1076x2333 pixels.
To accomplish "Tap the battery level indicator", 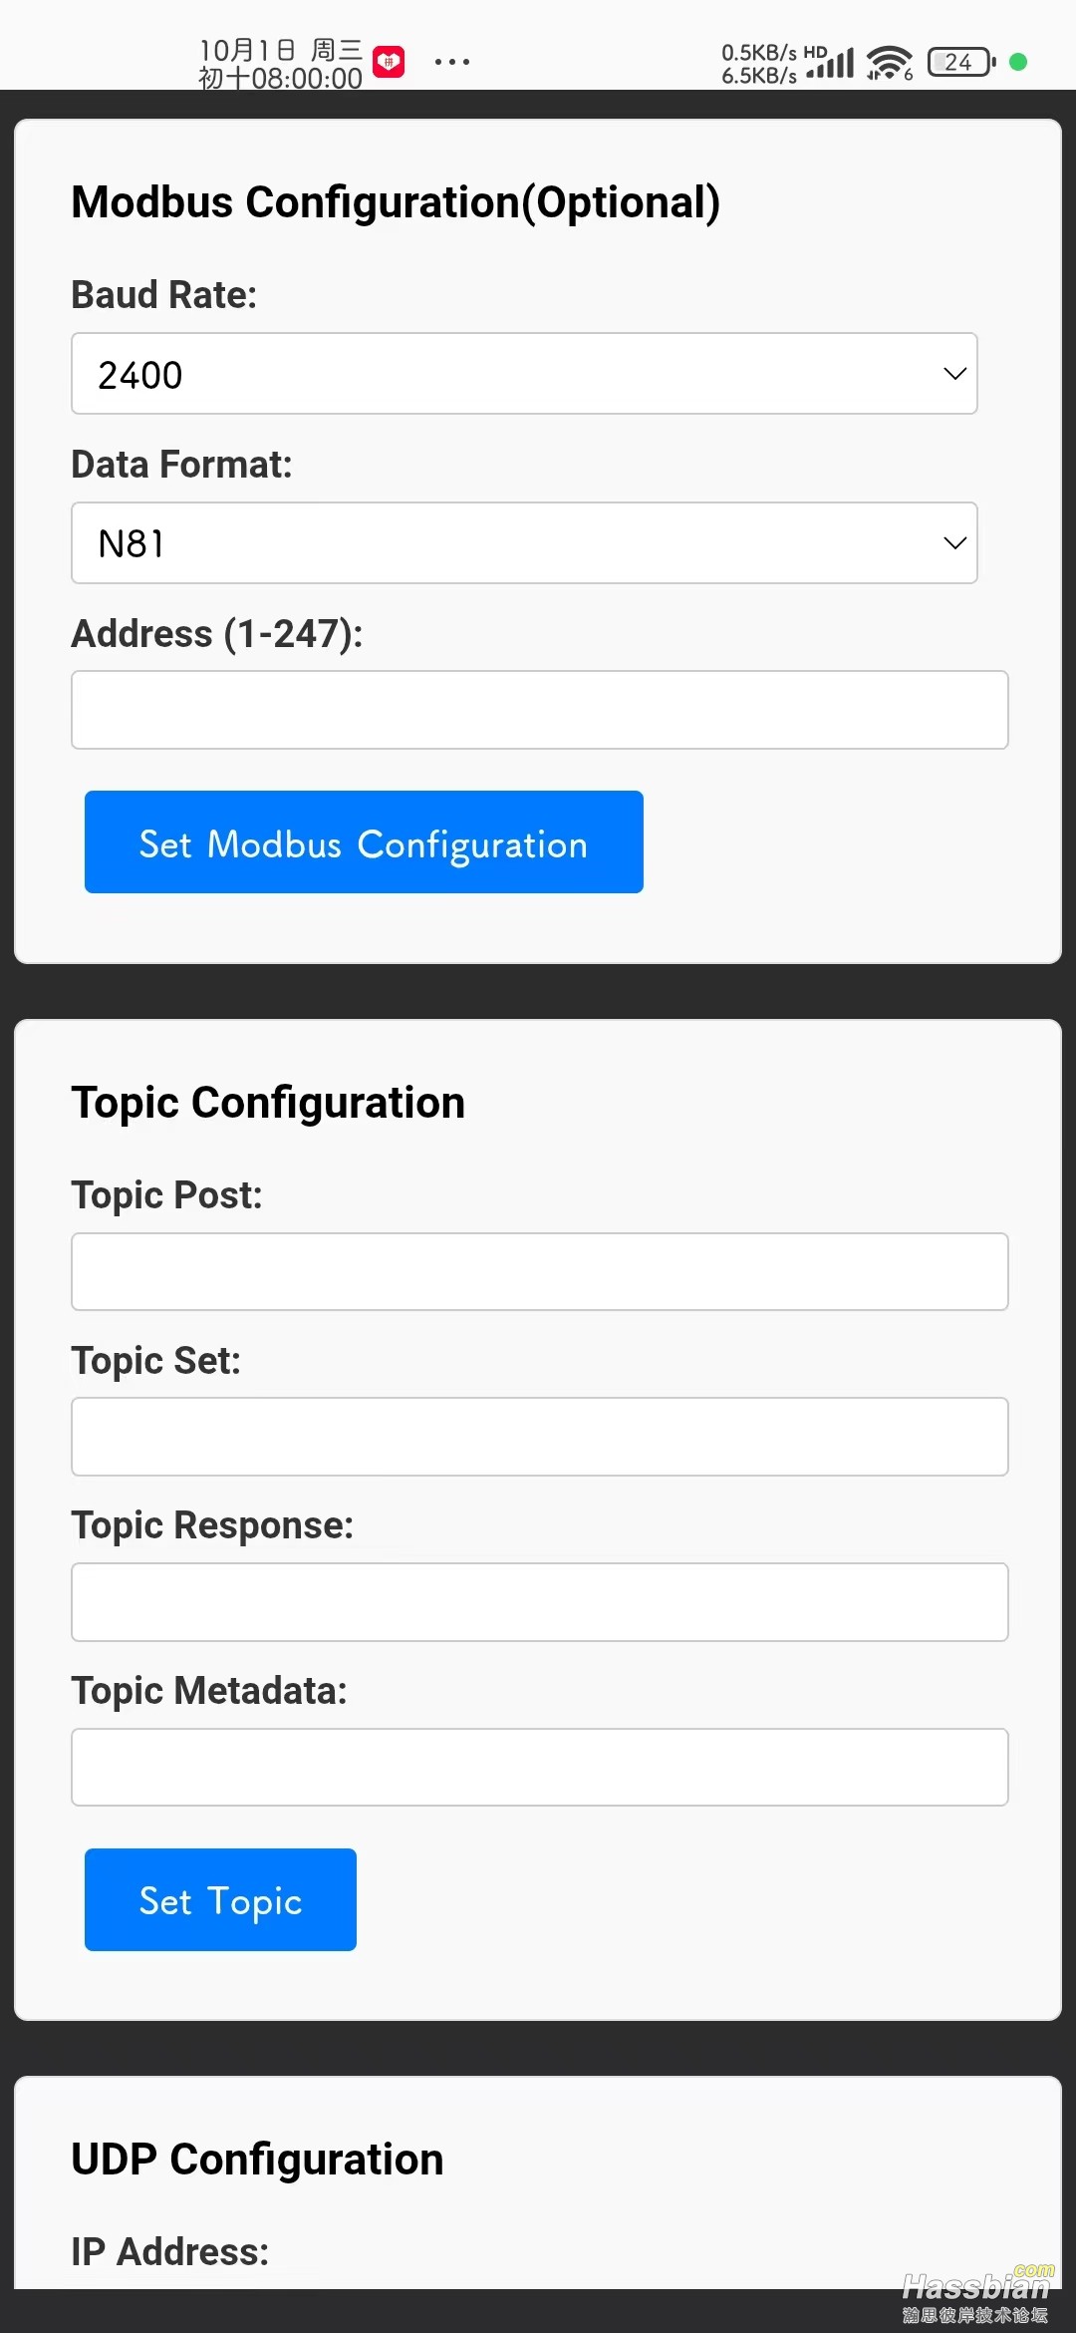I will 960,62.
